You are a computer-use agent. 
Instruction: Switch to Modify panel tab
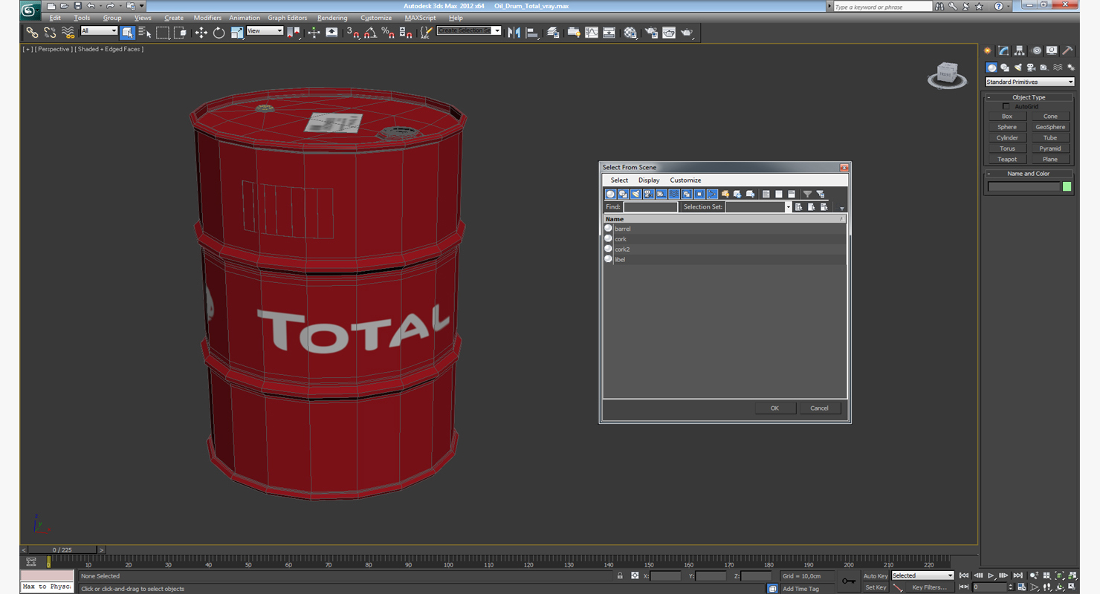1003,51
